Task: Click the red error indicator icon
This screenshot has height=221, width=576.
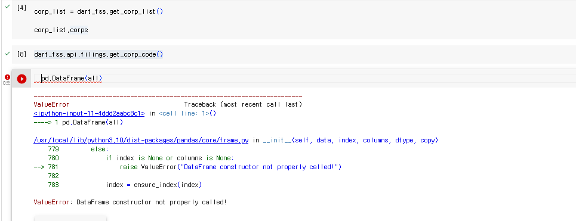Action: tap(7, 77)
